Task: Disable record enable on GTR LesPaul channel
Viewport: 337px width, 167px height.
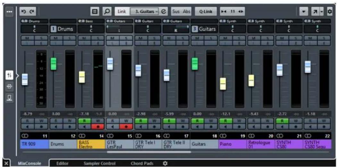Action: click(x=126, y=127)
